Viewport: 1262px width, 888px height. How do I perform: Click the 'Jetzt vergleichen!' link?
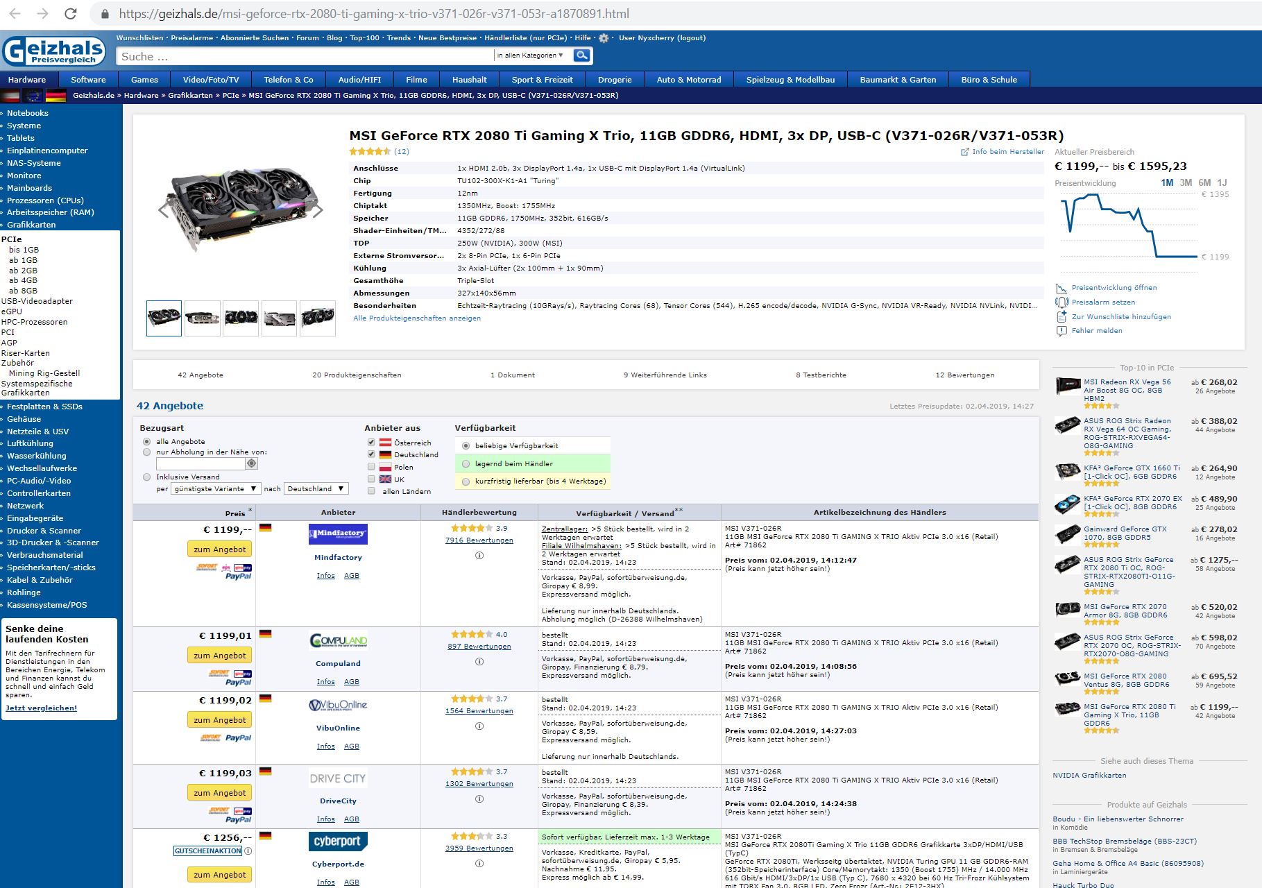coord(41,708)
